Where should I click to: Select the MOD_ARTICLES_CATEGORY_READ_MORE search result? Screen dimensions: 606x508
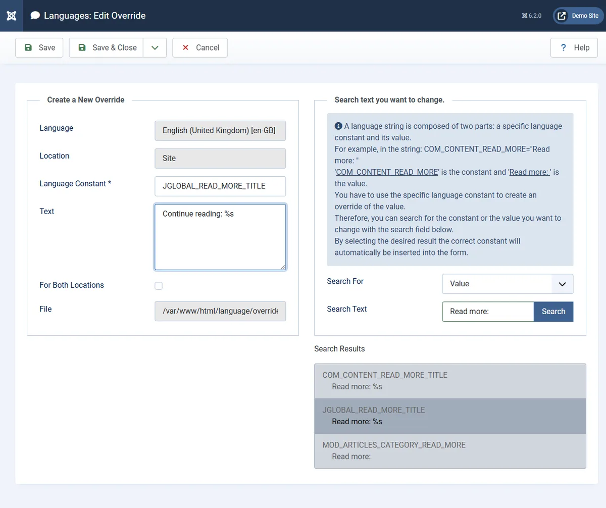450,451
